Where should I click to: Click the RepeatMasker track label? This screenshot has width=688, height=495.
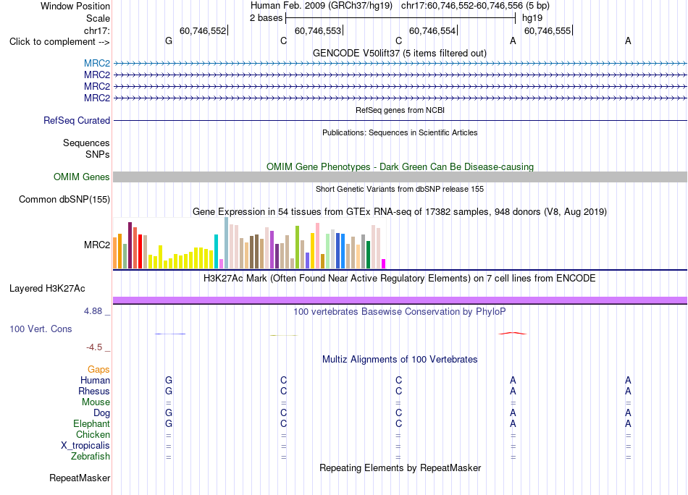click(x=80, y=478)
